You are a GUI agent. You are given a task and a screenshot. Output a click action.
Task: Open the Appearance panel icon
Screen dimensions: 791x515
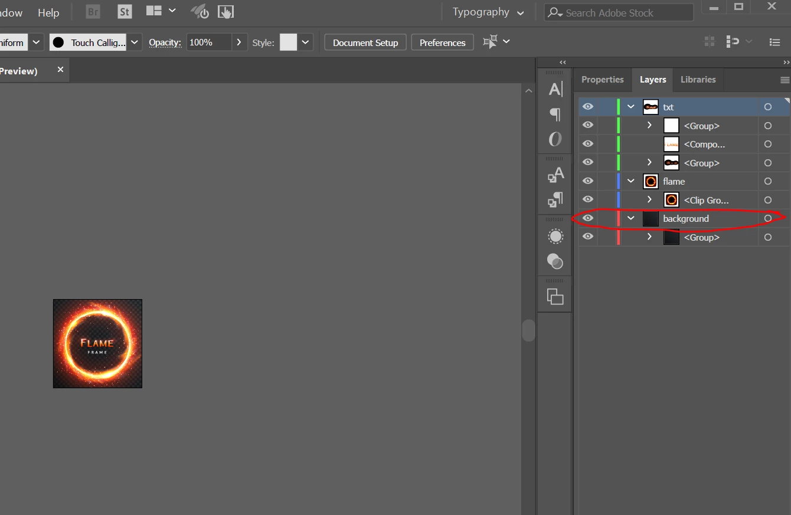[555, 237]
